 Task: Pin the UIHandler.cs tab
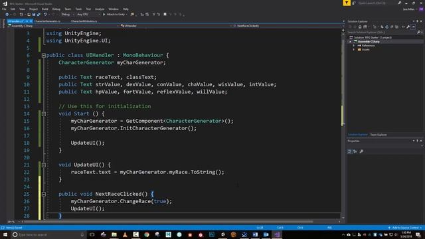click(x=27, y=21)
